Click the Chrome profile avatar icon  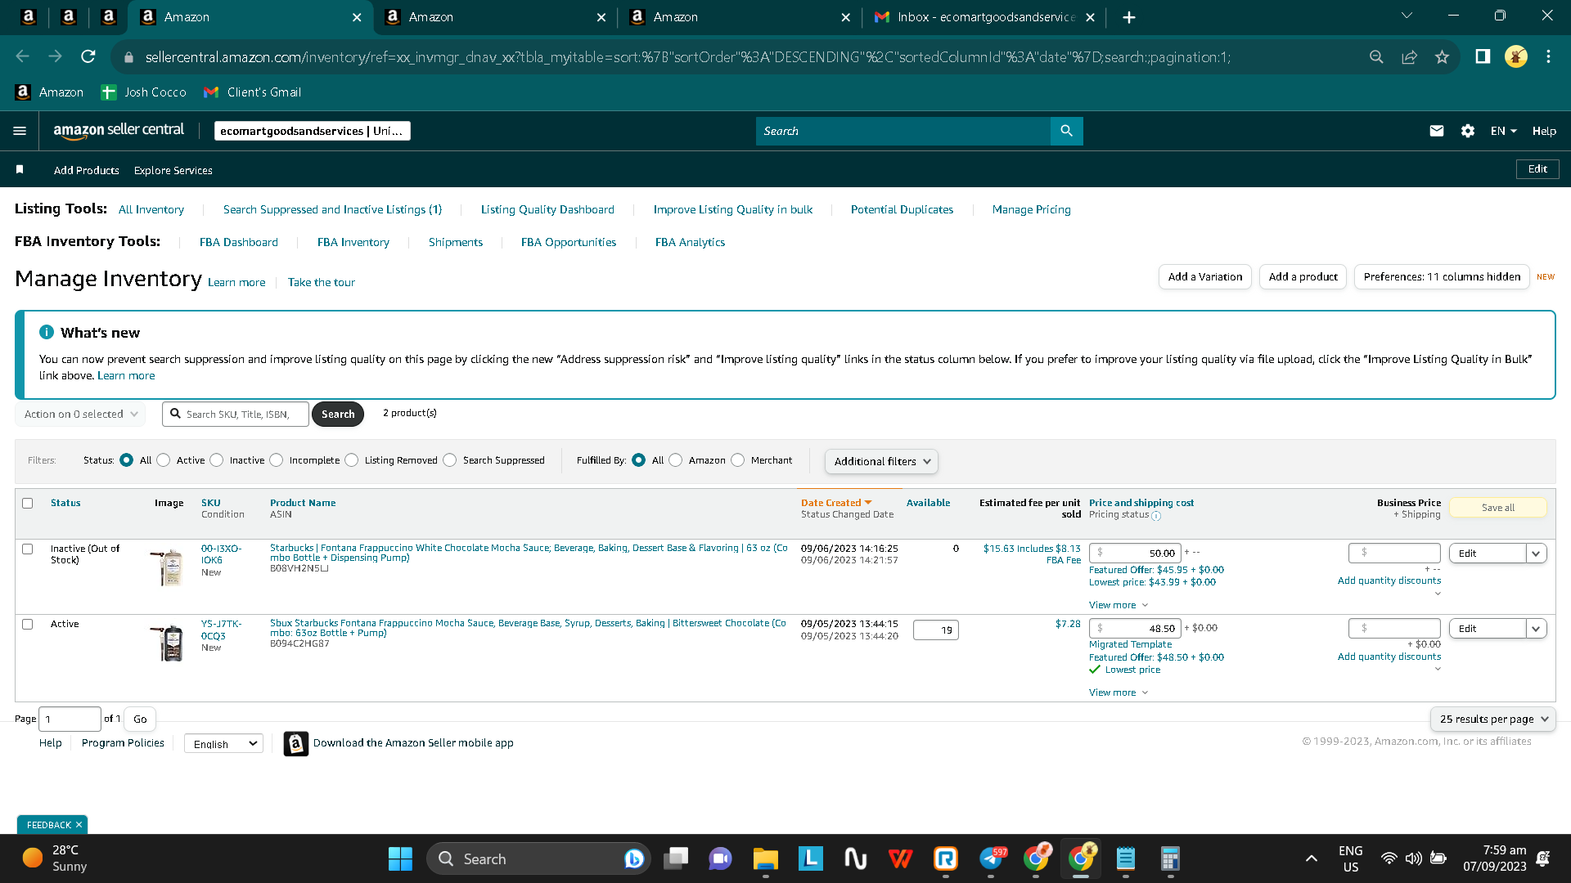point(1515,56)
